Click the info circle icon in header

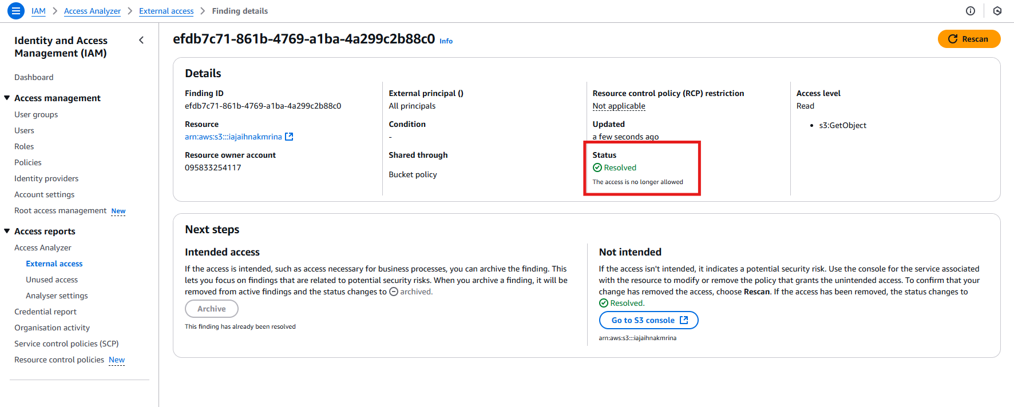971,11
